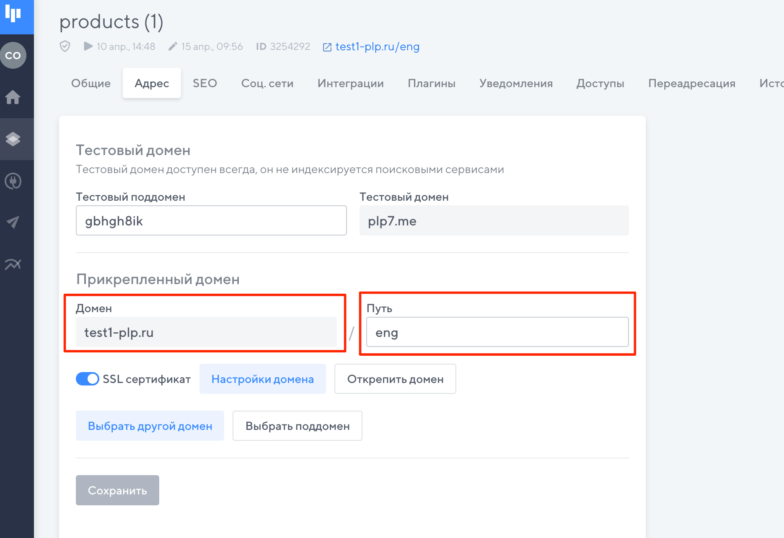Click the test1-plp.ru domain field

206,332
